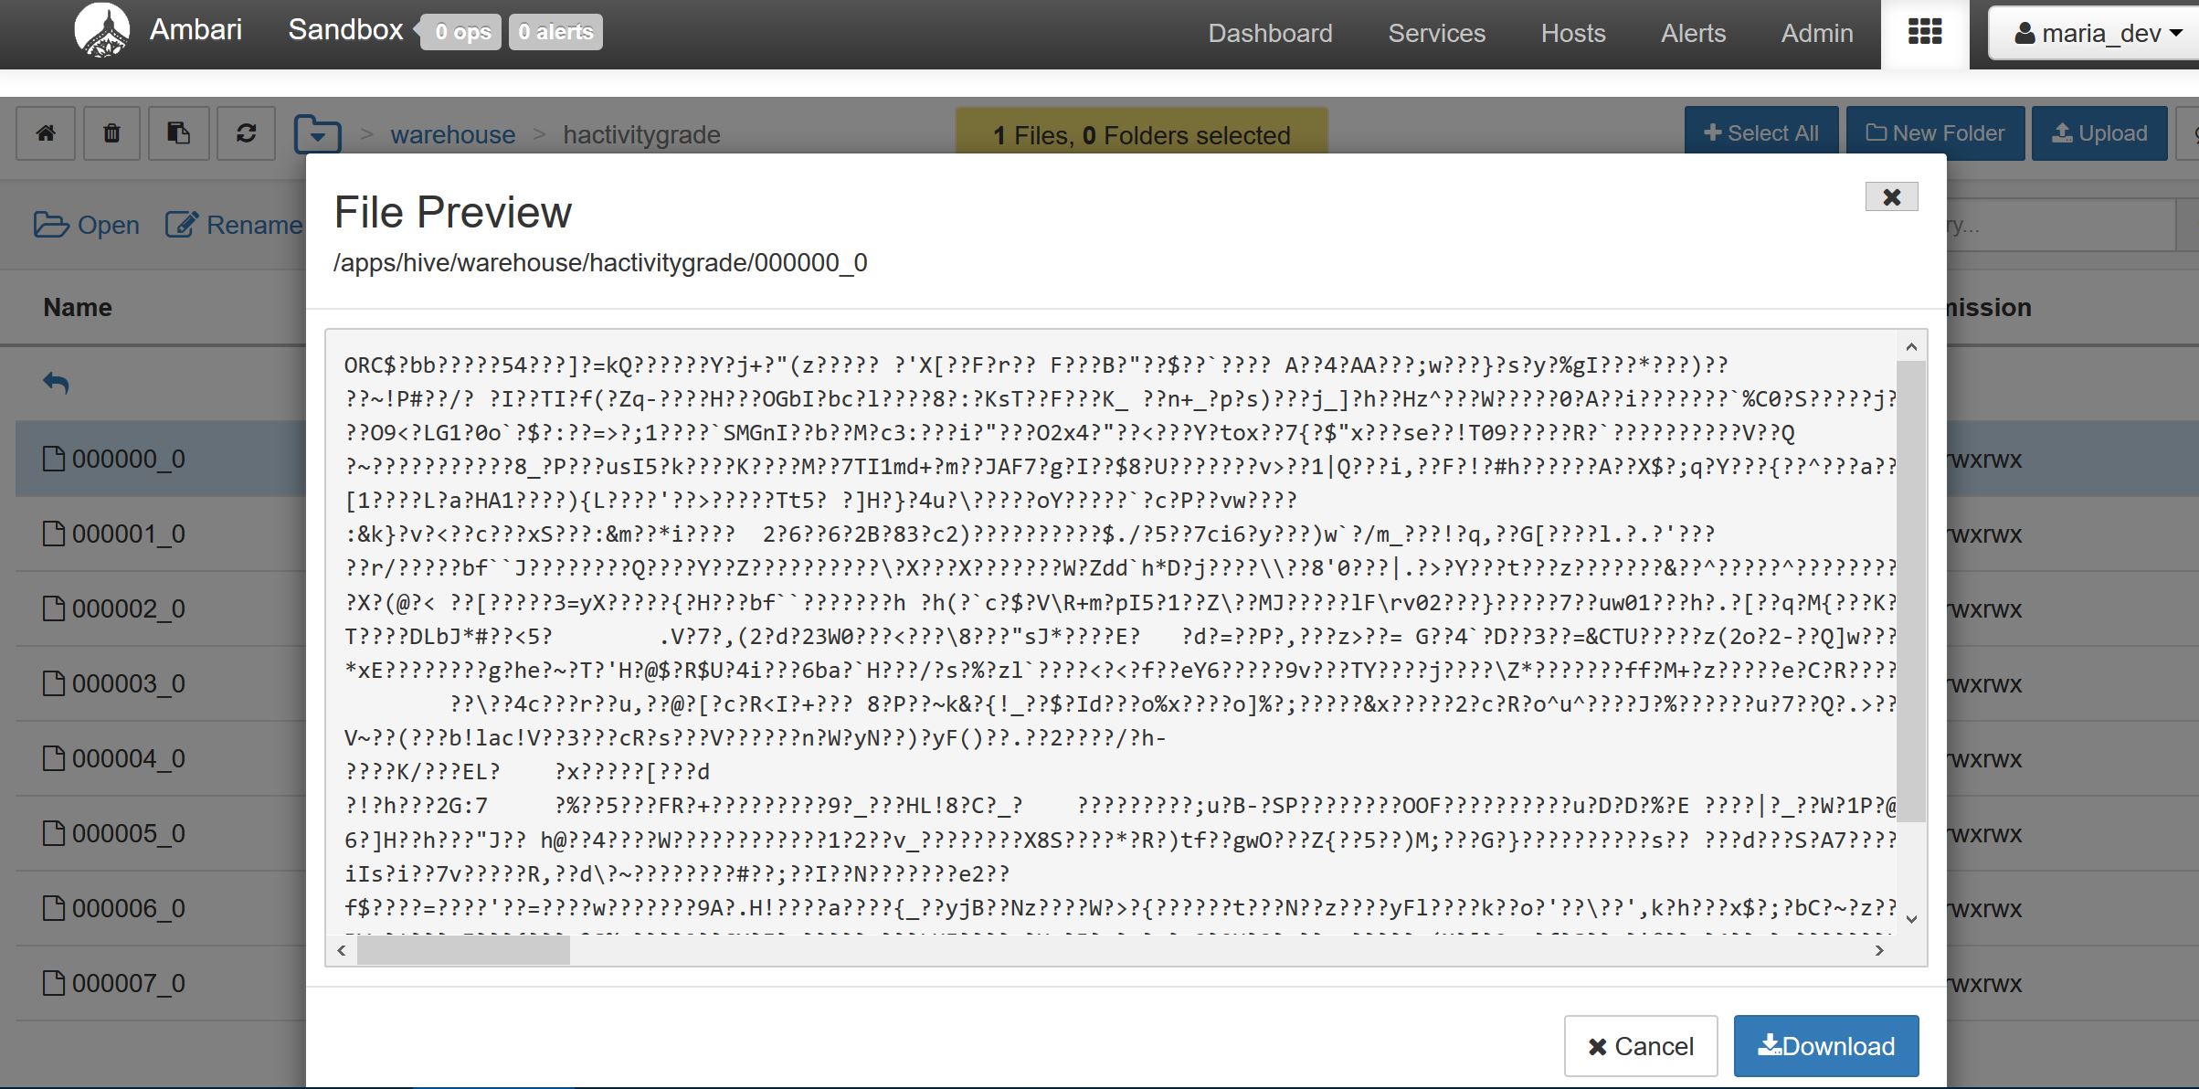The height and width of the screenshot is (1089, 2199).
Task: Click the Ambari logo icon
Action: [x=101, y=32]
